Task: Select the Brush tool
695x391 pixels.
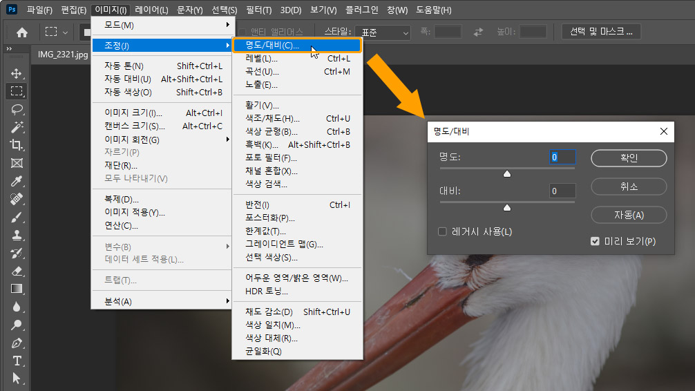Action: coord(17,217)
